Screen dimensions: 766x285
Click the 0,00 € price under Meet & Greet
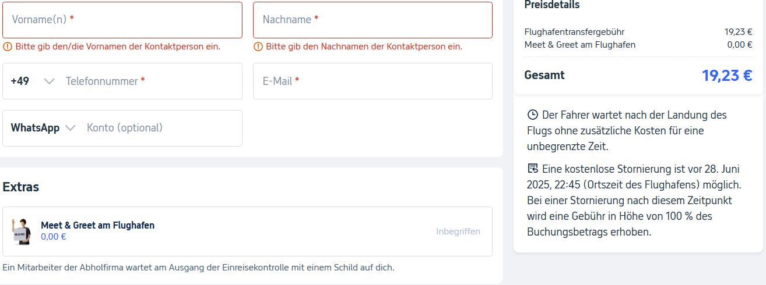(54, 237)
